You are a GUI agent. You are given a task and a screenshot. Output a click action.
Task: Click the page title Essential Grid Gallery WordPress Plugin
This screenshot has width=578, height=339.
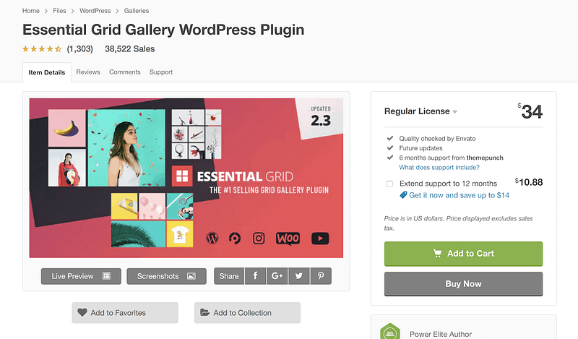click(163, 30)
